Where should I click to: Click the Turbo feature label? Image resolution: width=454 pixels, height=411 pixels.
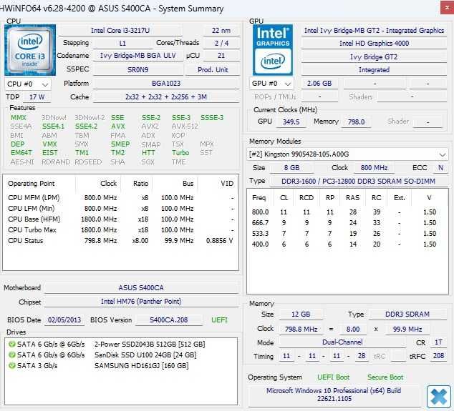180,153
